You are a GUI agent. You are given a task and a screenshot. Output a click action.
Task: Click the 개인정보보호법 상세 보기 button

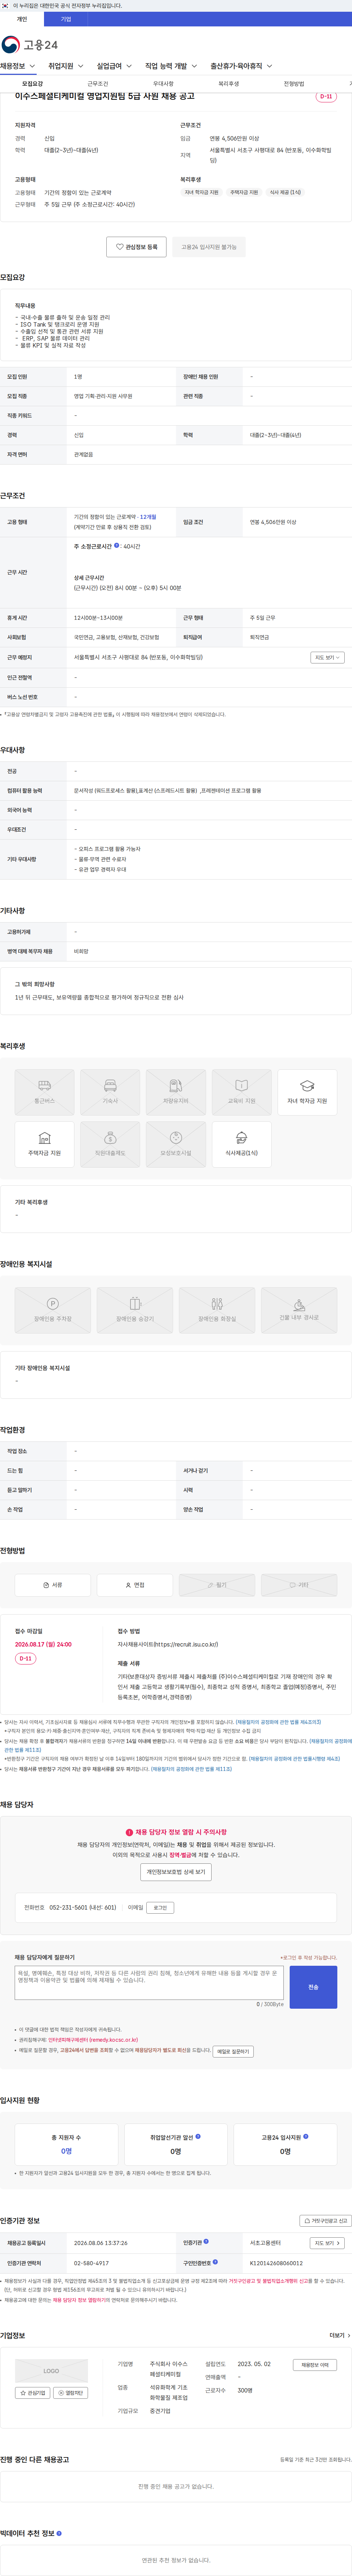[176, 1872]
